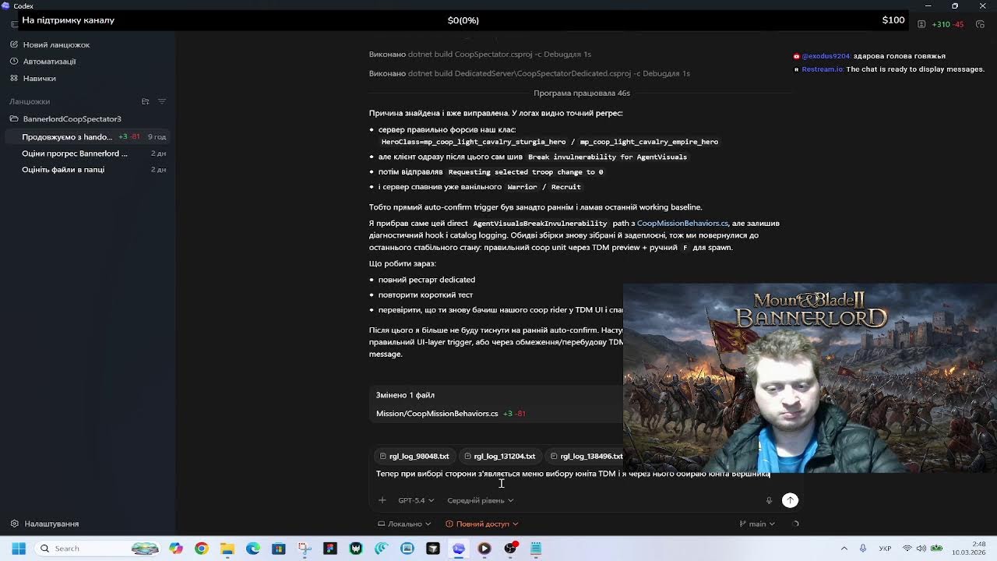Open the teal swirl taskbar app icon
Viewport: 997px width, 561px height.
(382, 549)
